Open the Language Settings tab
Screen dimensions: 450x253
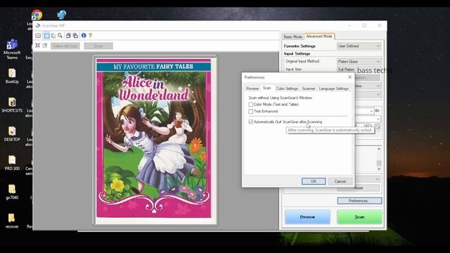point(333,89)
